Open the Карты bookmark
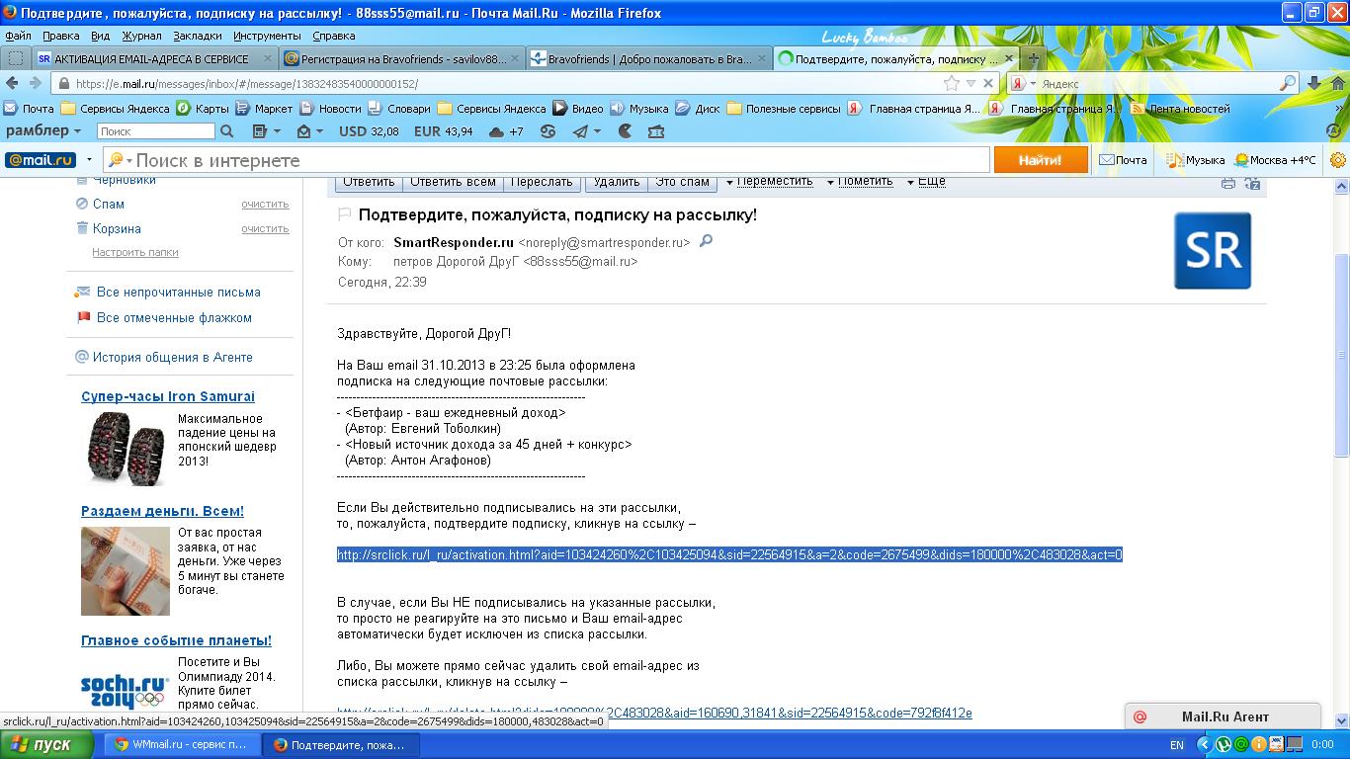This screenshot has width=1350, height=759. coord(203,109)
